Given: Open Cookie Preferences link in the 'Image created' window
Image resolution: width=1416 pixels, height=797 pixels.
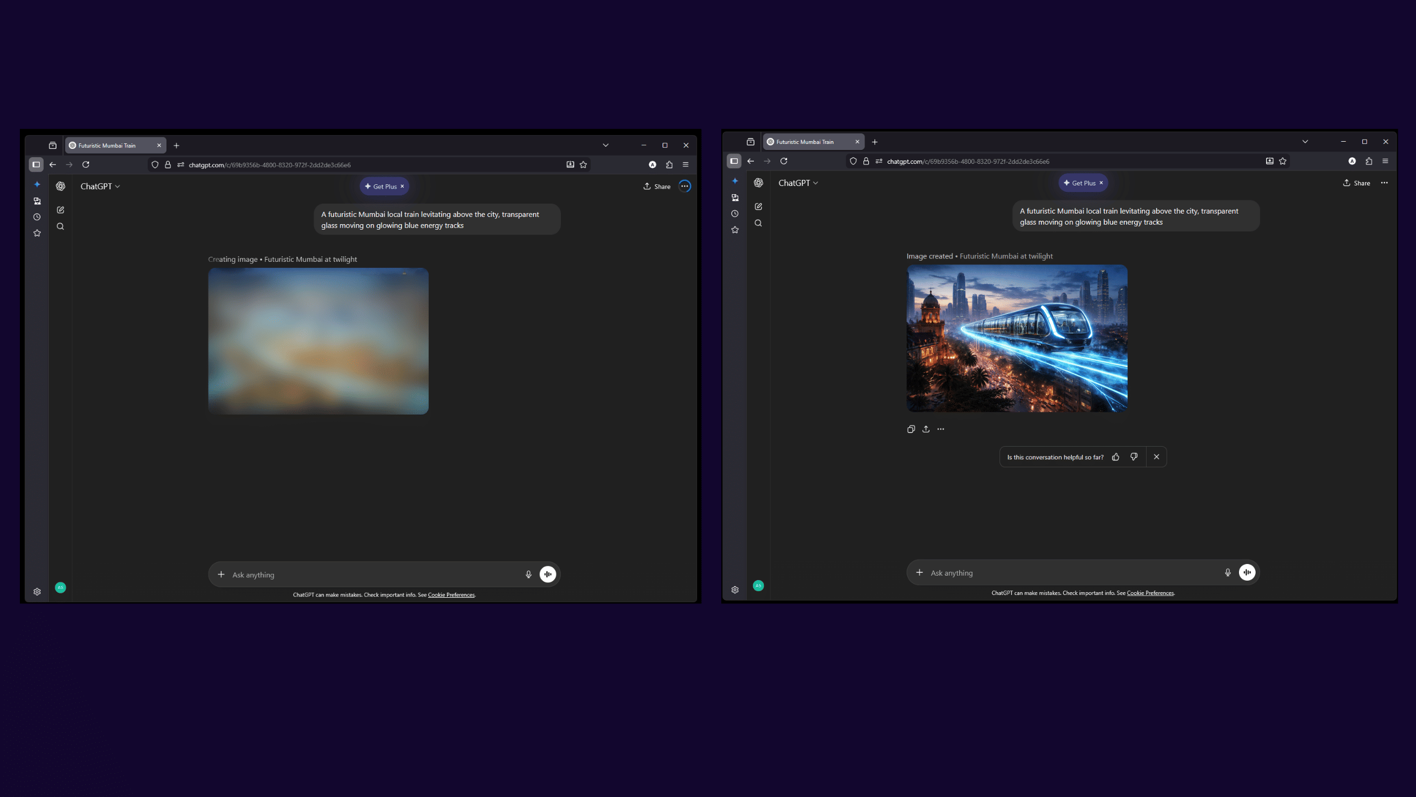Looking at the screenshot, I should [1150, 593].
